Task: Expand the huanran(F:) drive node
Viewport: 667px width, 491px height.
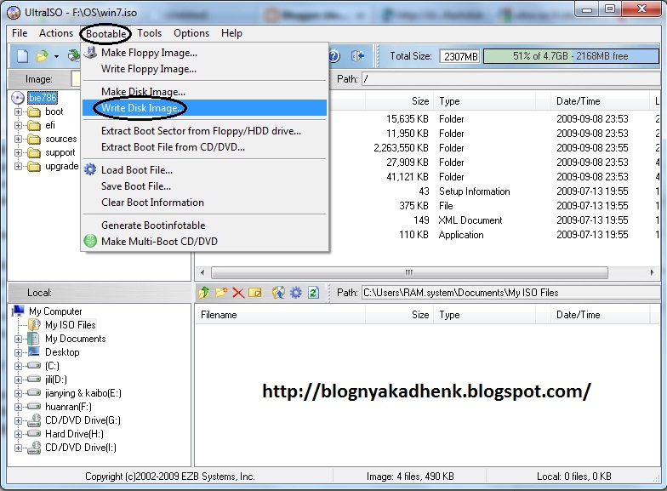Action: coord(19,407)
